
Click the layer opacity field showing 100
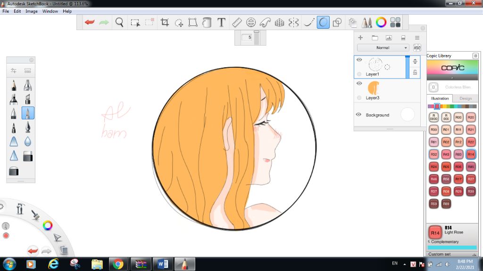[x=417, y=48]
